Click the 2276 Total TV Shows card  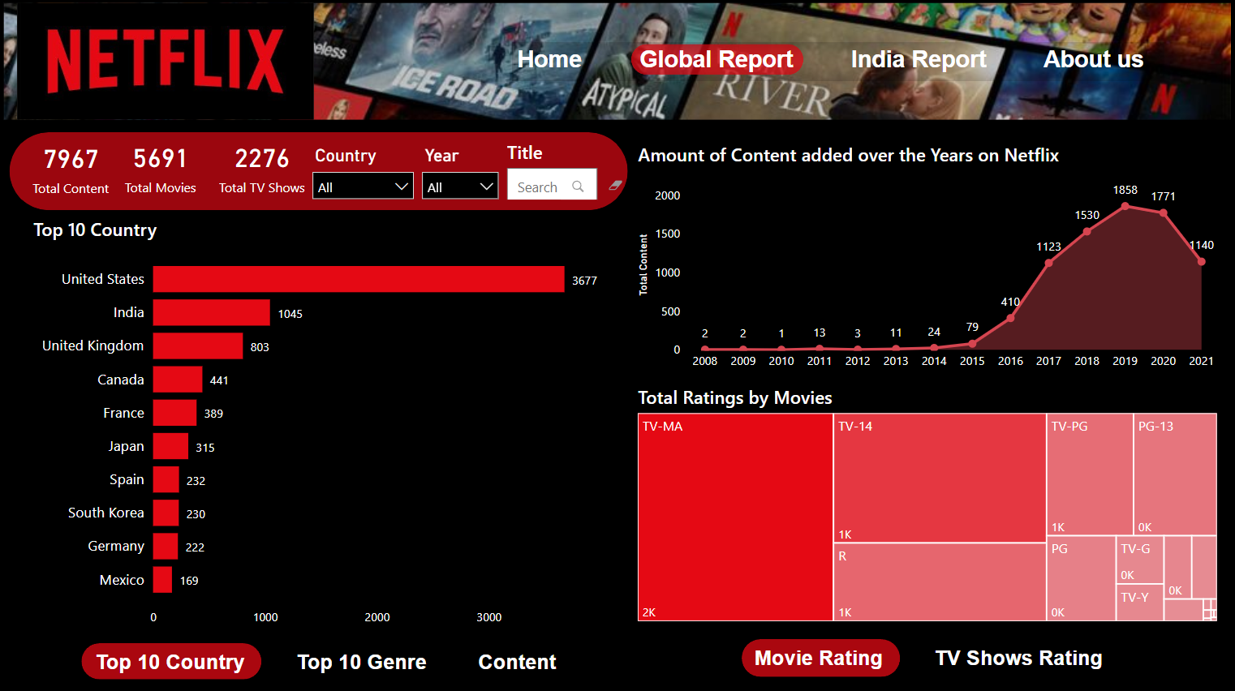[x=261, y=170]
